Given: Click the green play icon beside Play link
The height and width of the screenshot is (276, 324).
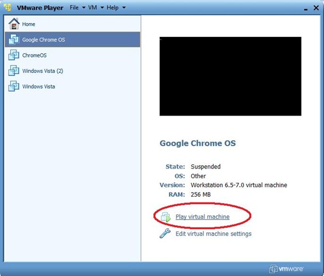Looking at the screenshot, I should [x=165, y=217].
